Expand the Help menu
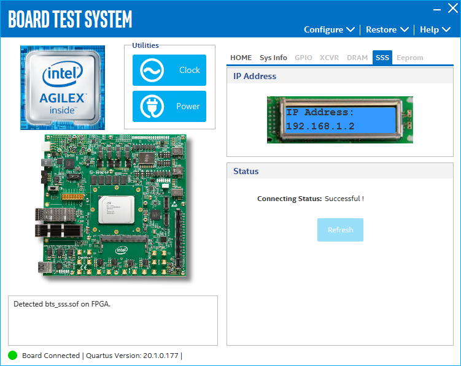461x366 pixels. click(x=435, y=29)
